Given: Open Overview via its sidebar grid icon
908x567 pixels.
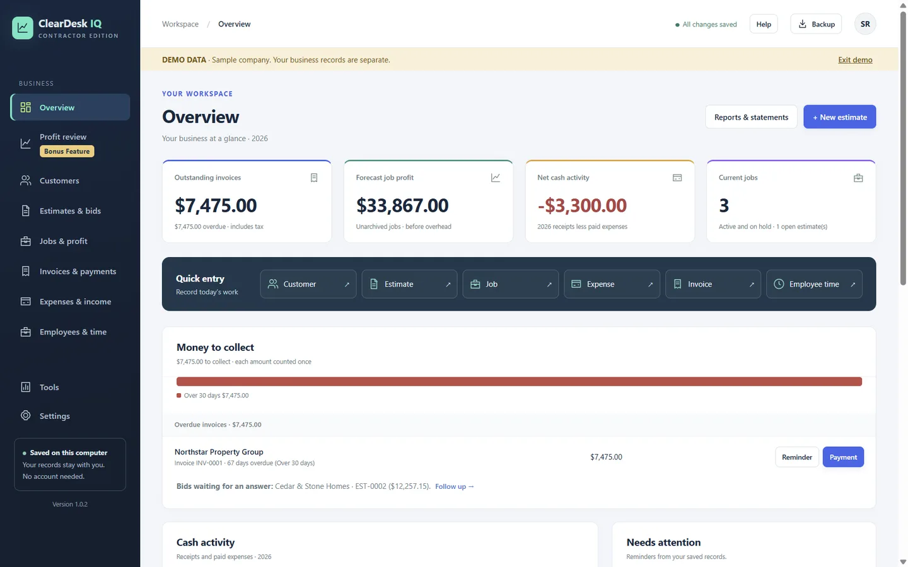Looking at the screenshot, I should pyautogui.click(x=26, y=107).
